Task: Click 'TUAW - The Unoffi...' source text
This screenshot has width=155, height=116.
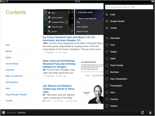Action: coord(55,101)
